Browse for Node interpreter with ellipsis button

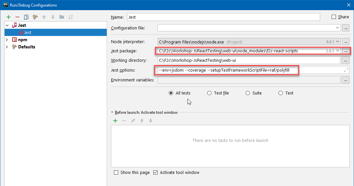[x=346, y=42]
